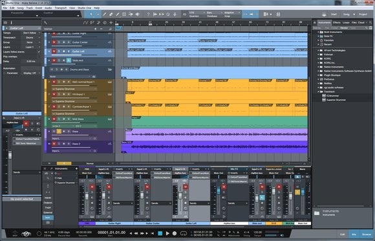This screenshot has width=375, height=241.
Task: Switch to the Effects browser tab
Action: tap(336, 23)
